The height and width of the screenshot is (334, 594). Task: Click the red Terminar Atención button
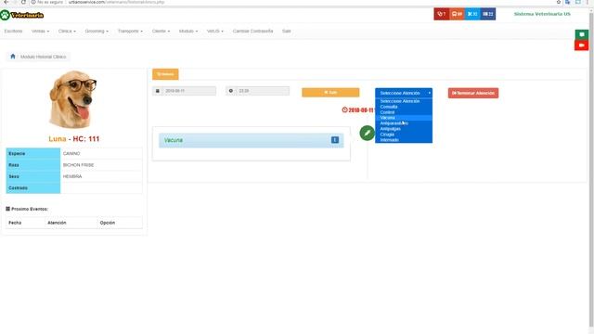point(473,93)
